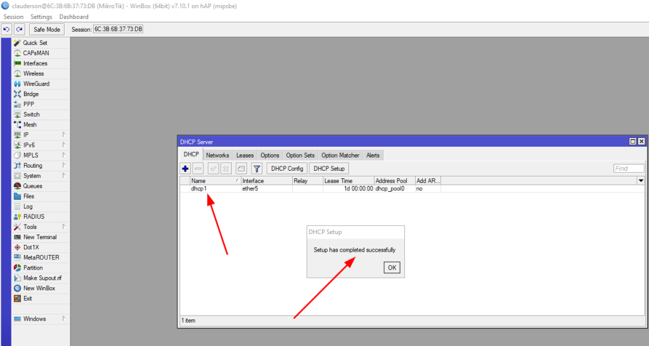Viewport: 649px width, 346px height.
Task: Click the Find search field
Action: pos(628,168)
